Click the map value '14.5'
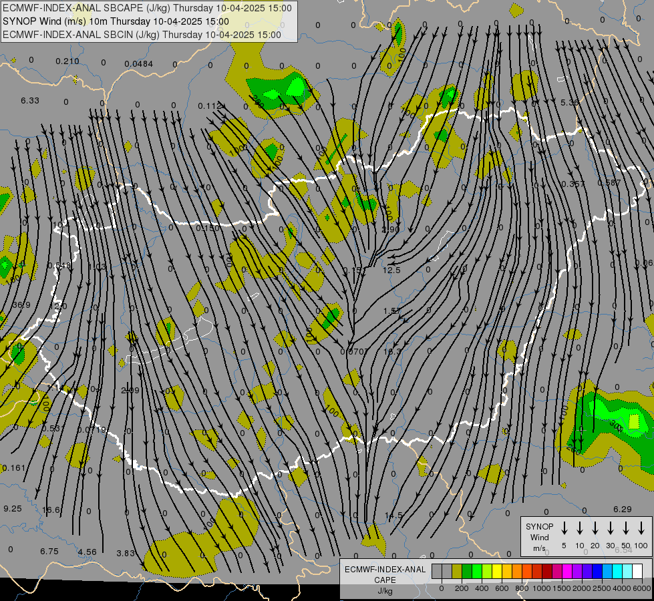The image size is (654, 601). click(393, 516)
